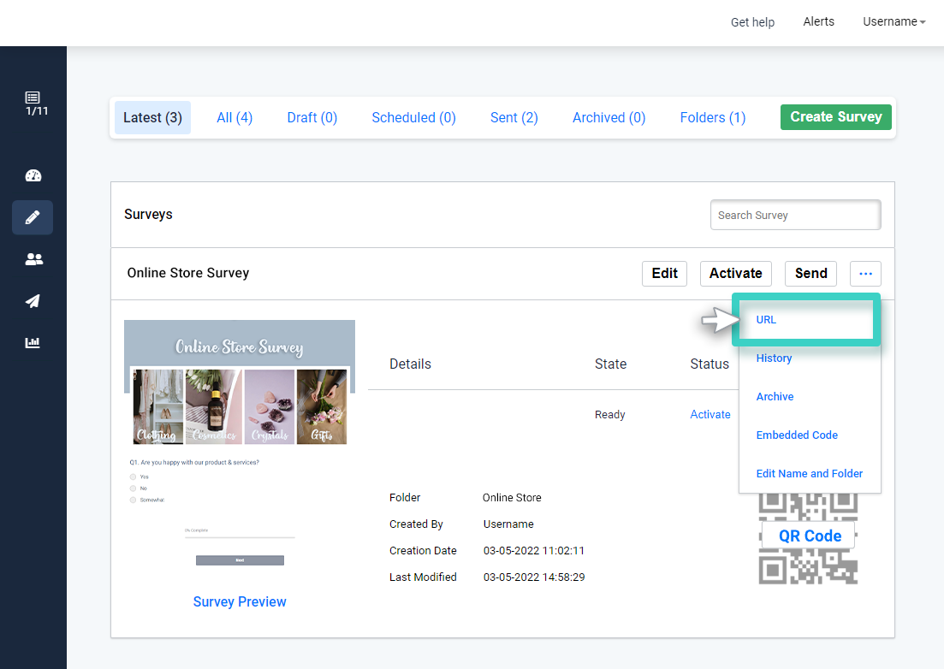Choose Archive from the options menu
This screenshot has height=669, width=944.
pos(775,396)
